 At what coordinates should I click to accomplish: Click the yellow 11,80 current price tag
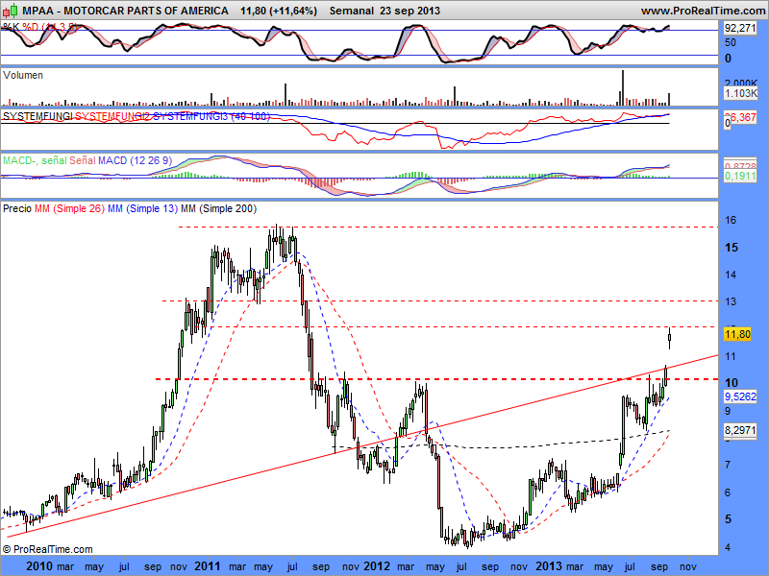(x=737, y=334)
